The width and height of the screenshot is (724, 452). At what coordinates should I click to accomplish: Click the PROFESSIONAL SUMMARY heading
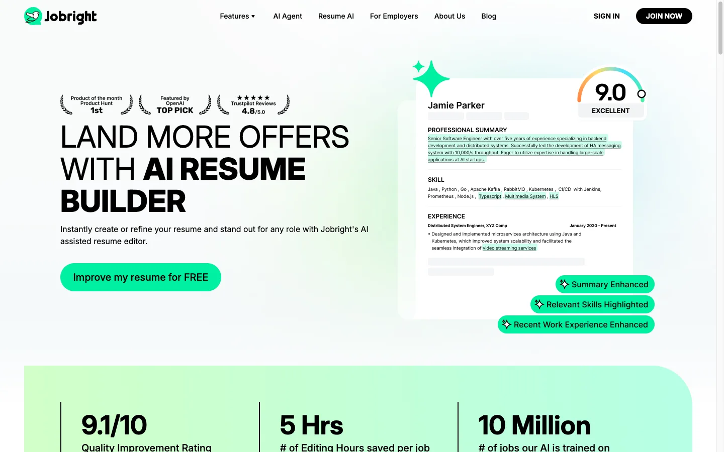467,130
